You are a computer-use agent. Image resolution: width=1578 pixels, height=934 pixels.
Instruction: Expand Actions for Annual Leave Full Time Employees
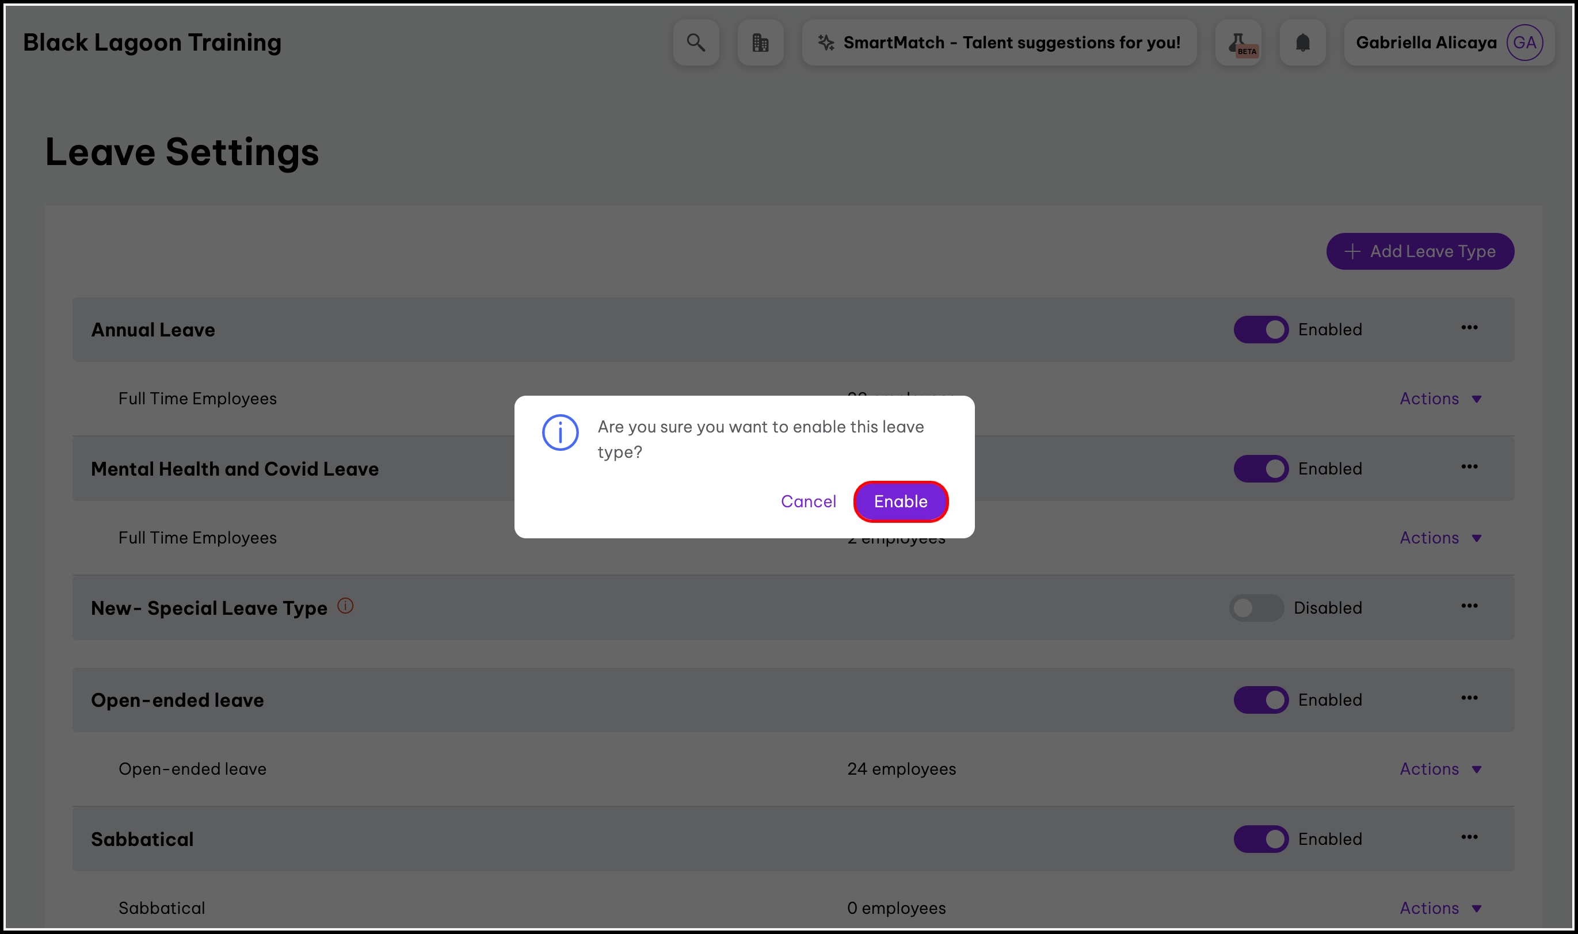point(1440,399)
